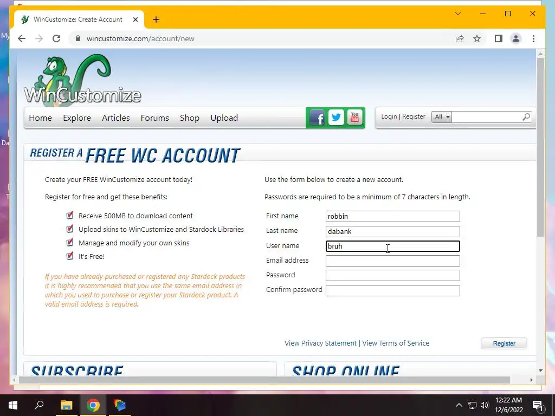This screenshot has height=416, width=555.
Task: Click the checkmark beside It's Free!
Action: click(x=70, y=256)
